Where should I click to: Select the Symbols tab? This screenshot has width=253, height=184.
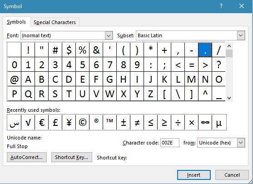click(16, 22)
